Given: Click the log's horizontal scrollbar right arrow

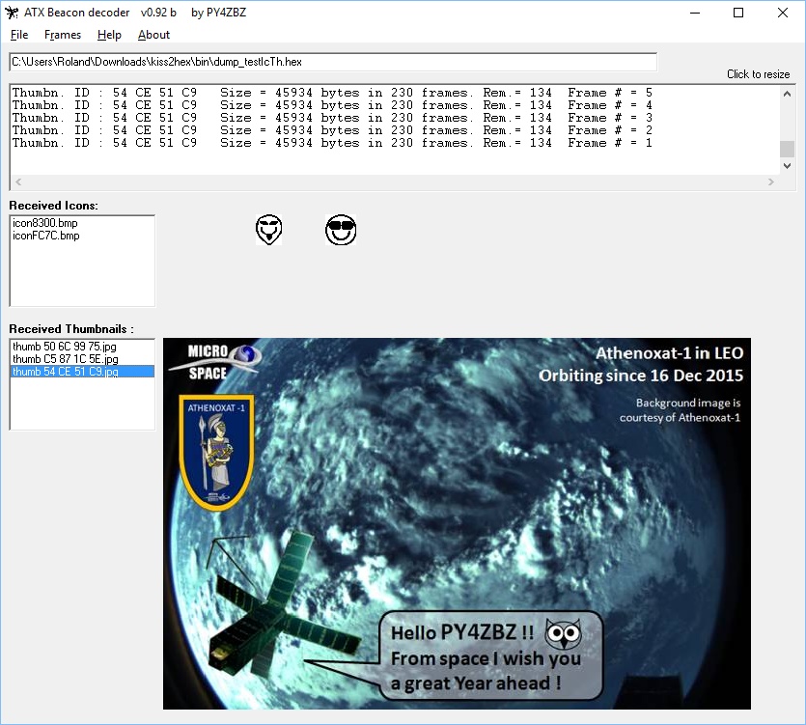Looking at the screenshot, I should coord(770,182).
